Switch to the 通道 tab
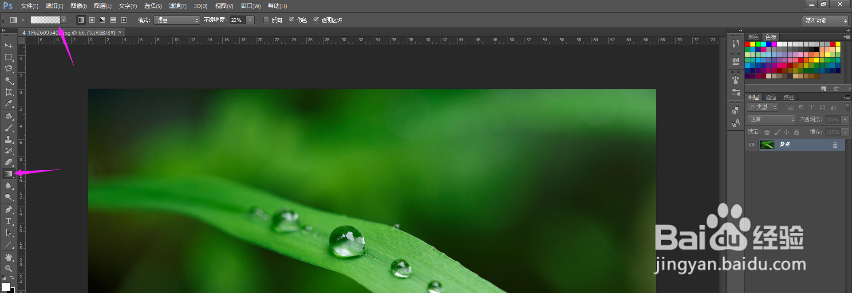 tap(771, 97)
